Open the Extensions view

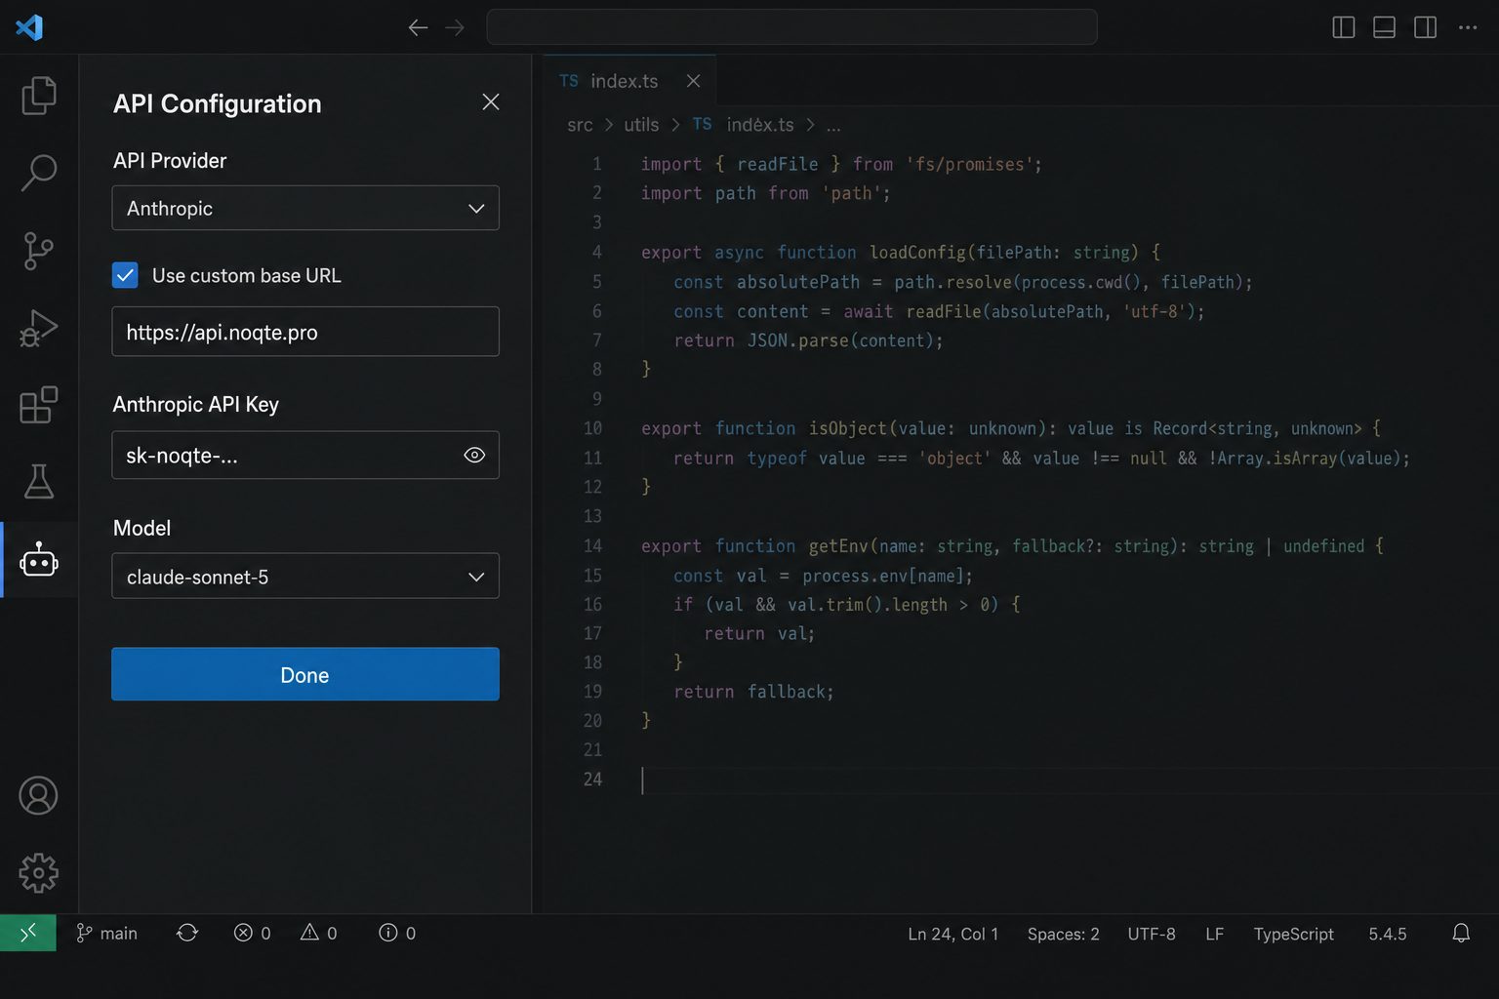[x=39, y=405]
